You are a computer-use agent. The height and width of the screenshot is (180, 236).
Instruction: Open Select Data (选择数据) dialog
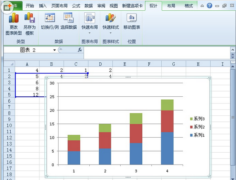69,21
